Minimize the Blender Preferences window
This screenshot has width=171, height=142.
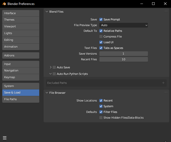tap(142, 4)
